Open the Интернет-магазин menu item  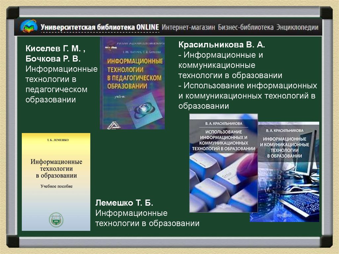click(x=188, y=27)
